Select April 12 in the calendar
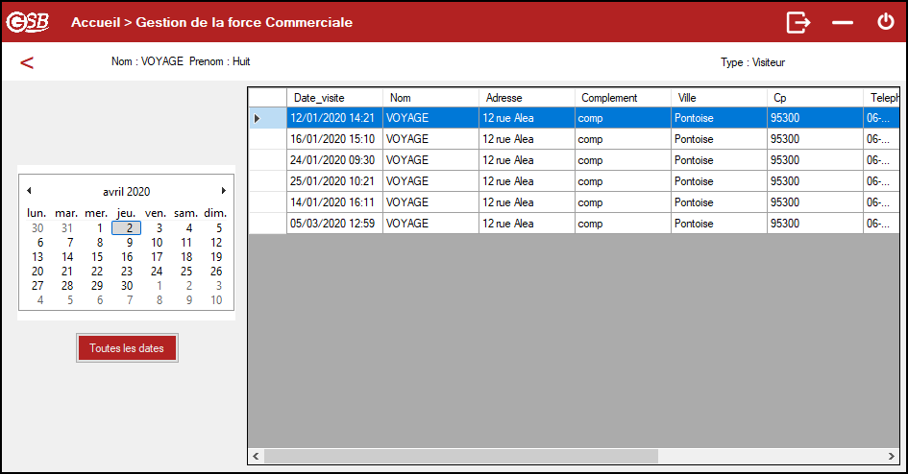Viewport: 908px width, 474px height. pos(216,242)
